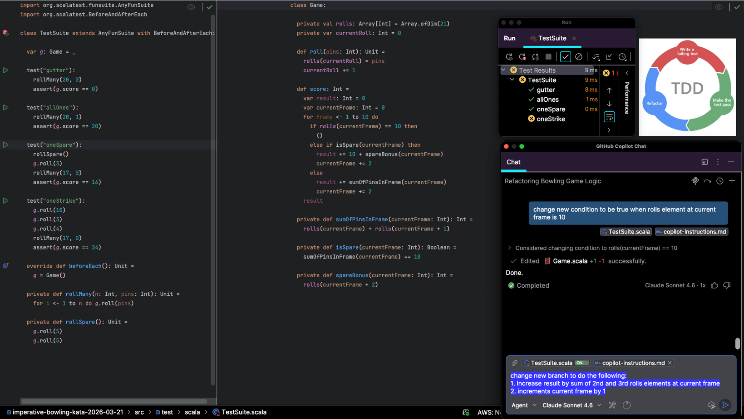
Task: Switch to the TestSuite run tab
Action: pyautogui.click(x=552, y=38)
